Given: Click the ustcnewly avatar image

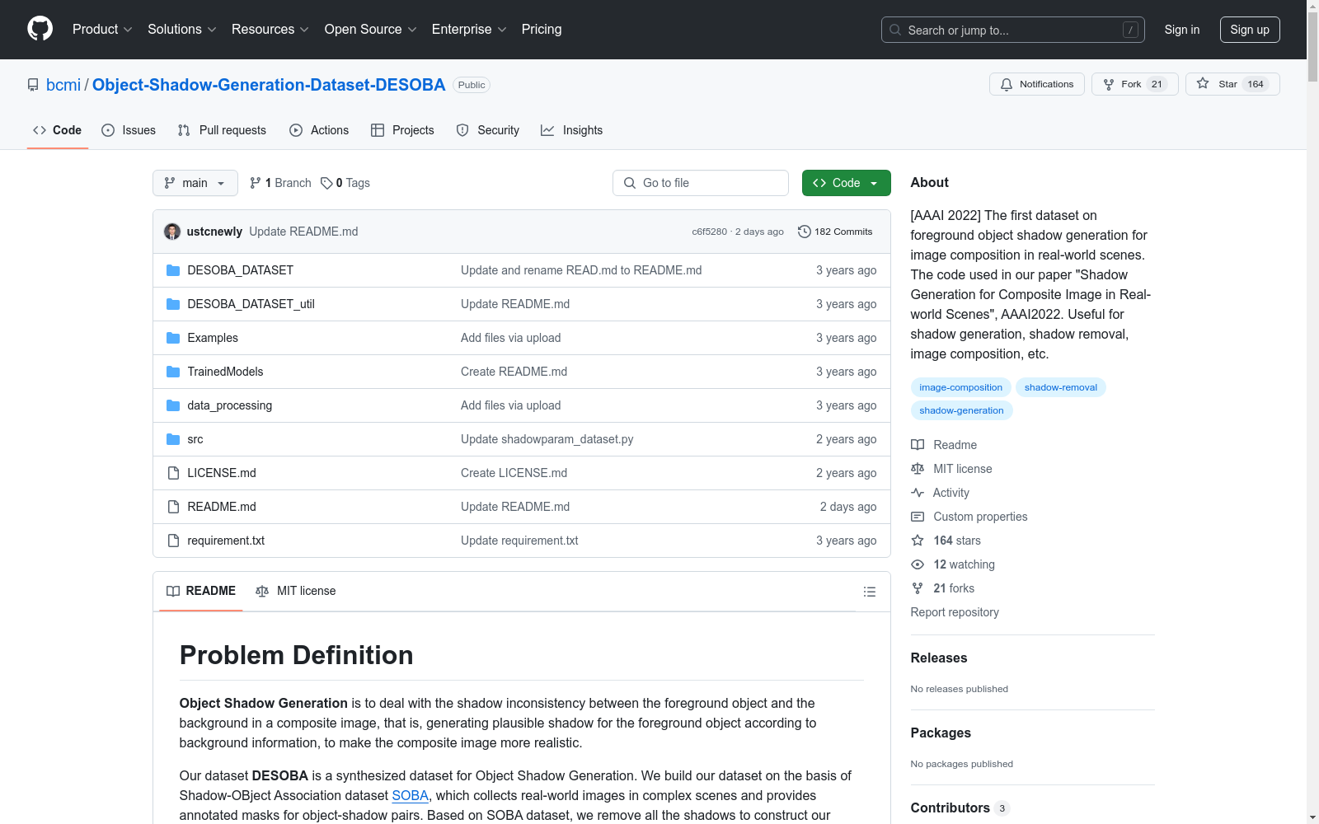Looking at the screenshot, I should (172, 232).
